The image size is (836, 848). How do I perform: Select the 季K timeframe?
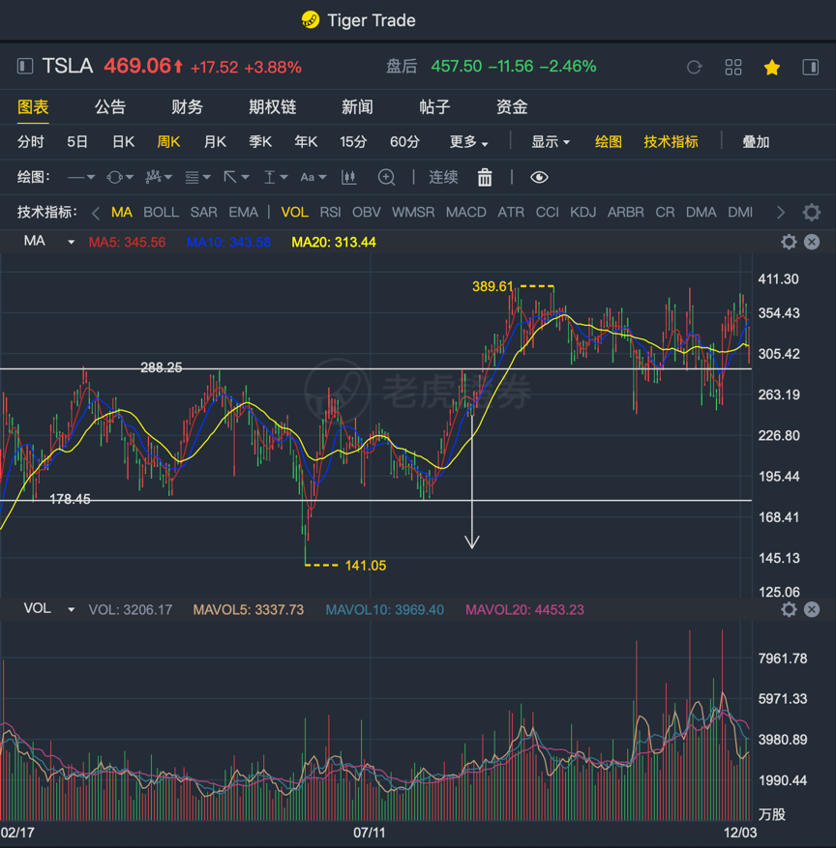click(260, 142)
